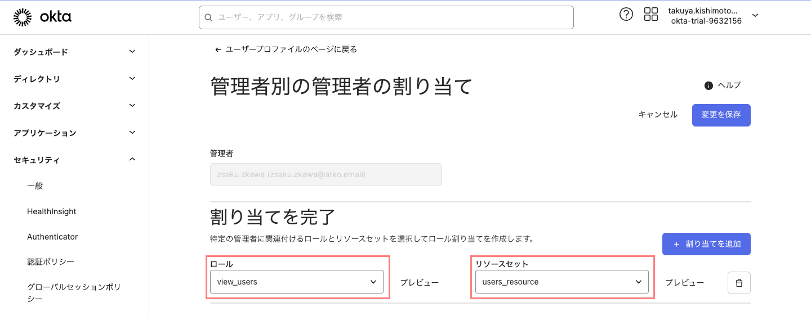Open the ロール dropdown showing view_users
This screenshot has height=316, width=811.
(x=296, y=282)
